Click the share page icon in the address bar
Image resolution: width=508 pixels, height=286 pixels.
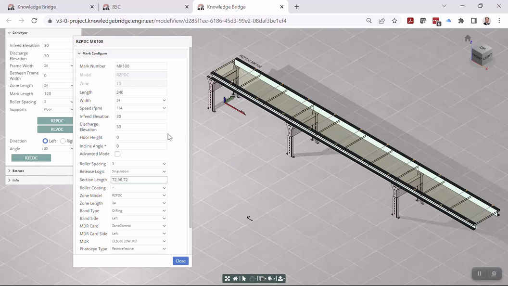(x=381, y=21)
